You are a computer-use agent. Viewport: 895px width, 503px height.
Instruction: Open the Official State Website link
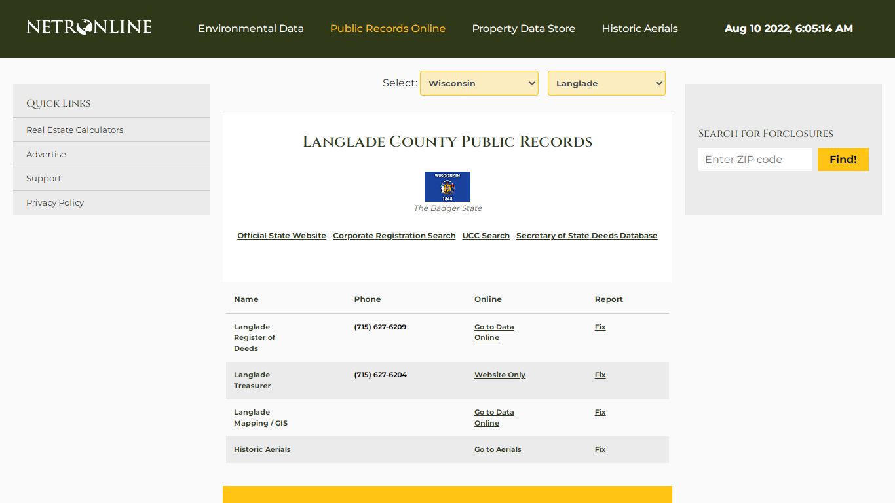(282, 236)
